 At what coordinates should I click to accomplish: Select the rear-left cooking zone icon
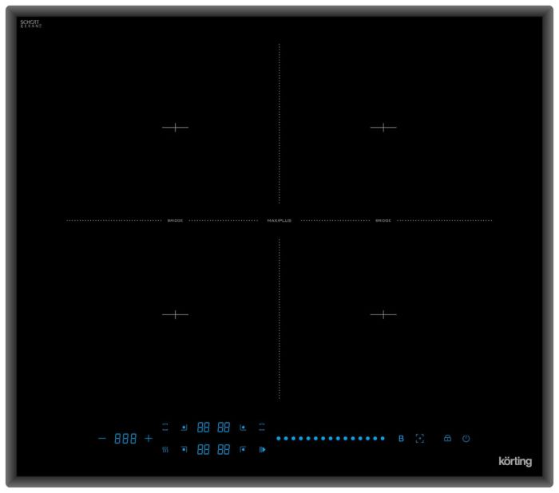tap(184, 428)
